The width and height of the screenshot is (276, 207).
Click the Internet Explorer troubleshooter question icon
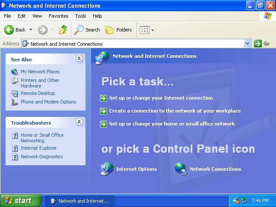(15, 148)
